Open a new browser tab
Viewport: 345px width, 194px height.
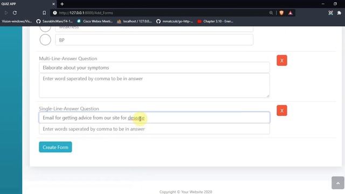pyautogui.click(x=62, y=4)
